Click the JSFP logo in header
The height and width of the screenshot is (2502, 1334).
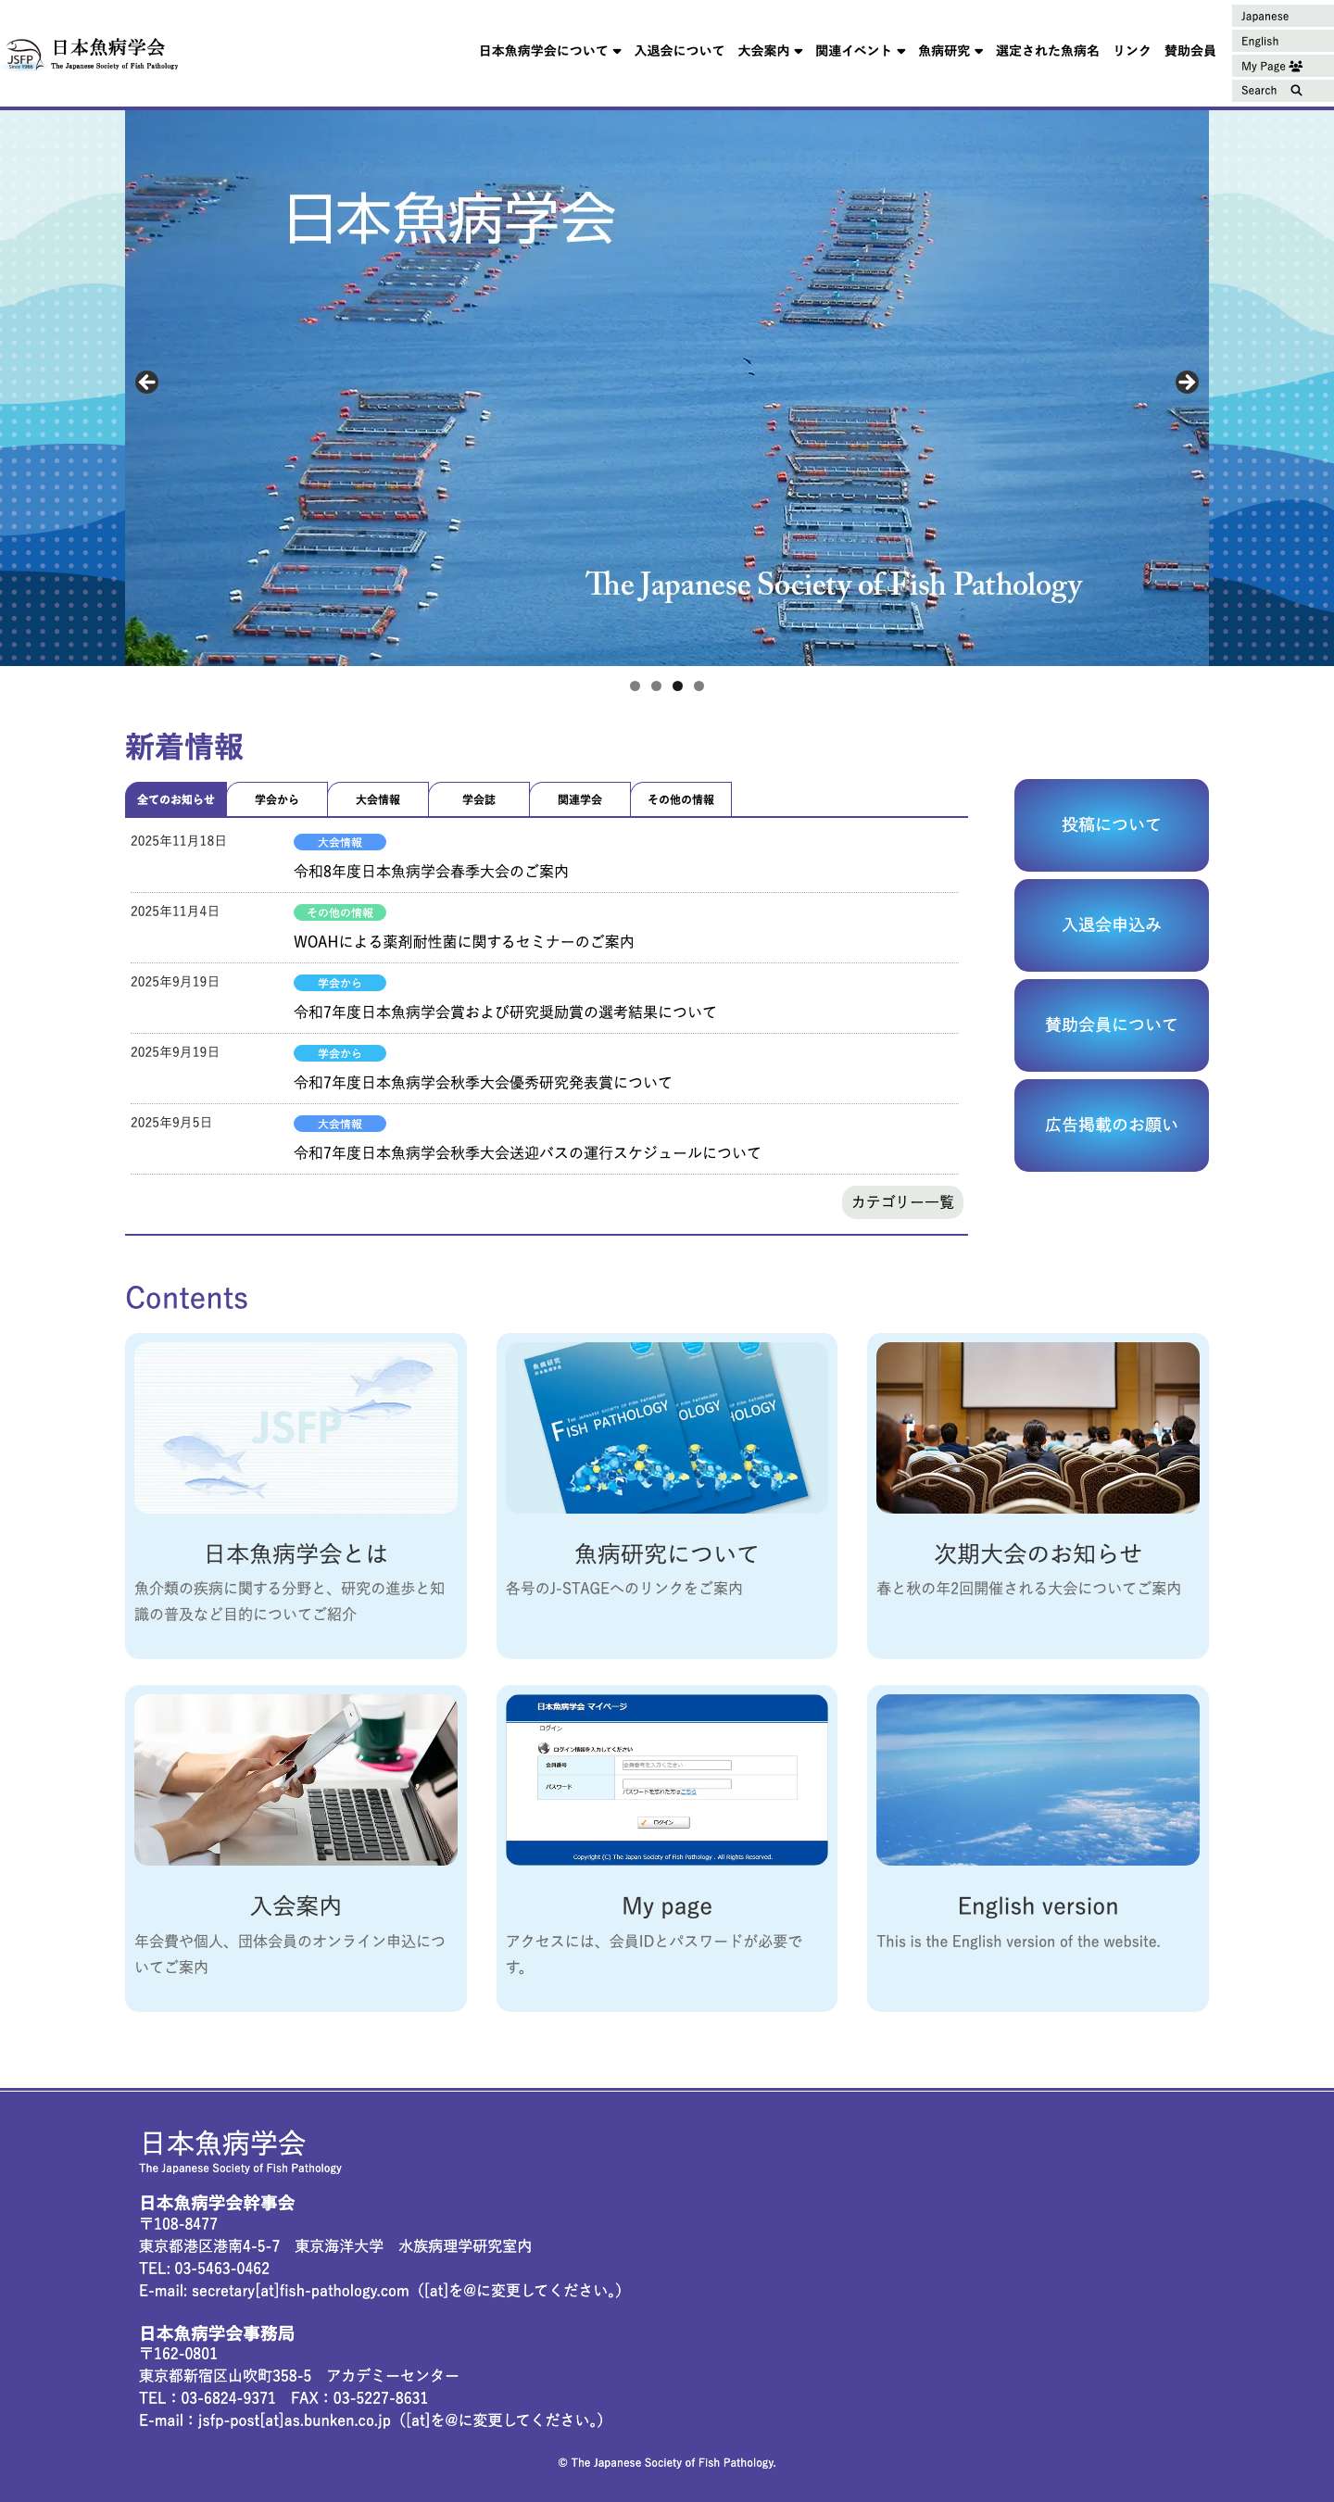(x=93, y=53)
